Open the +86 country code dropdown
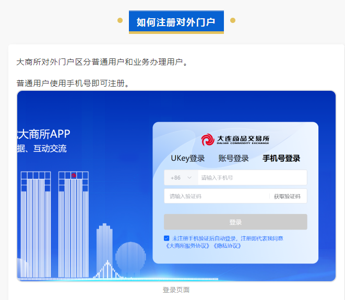Image resolution: width=345 pixels, height=300 pixels. tap(181, 177)
